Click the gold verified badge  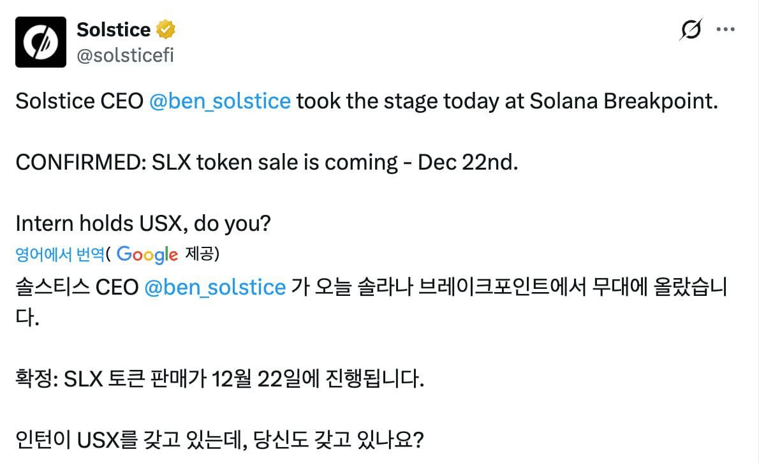click(166, 29)
